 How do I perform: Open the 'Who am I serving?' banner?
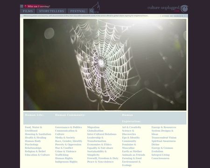tap(37, 7)
